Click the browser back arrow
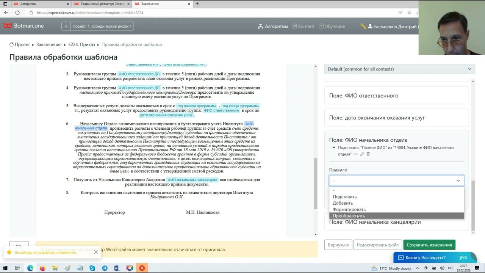 6,13
